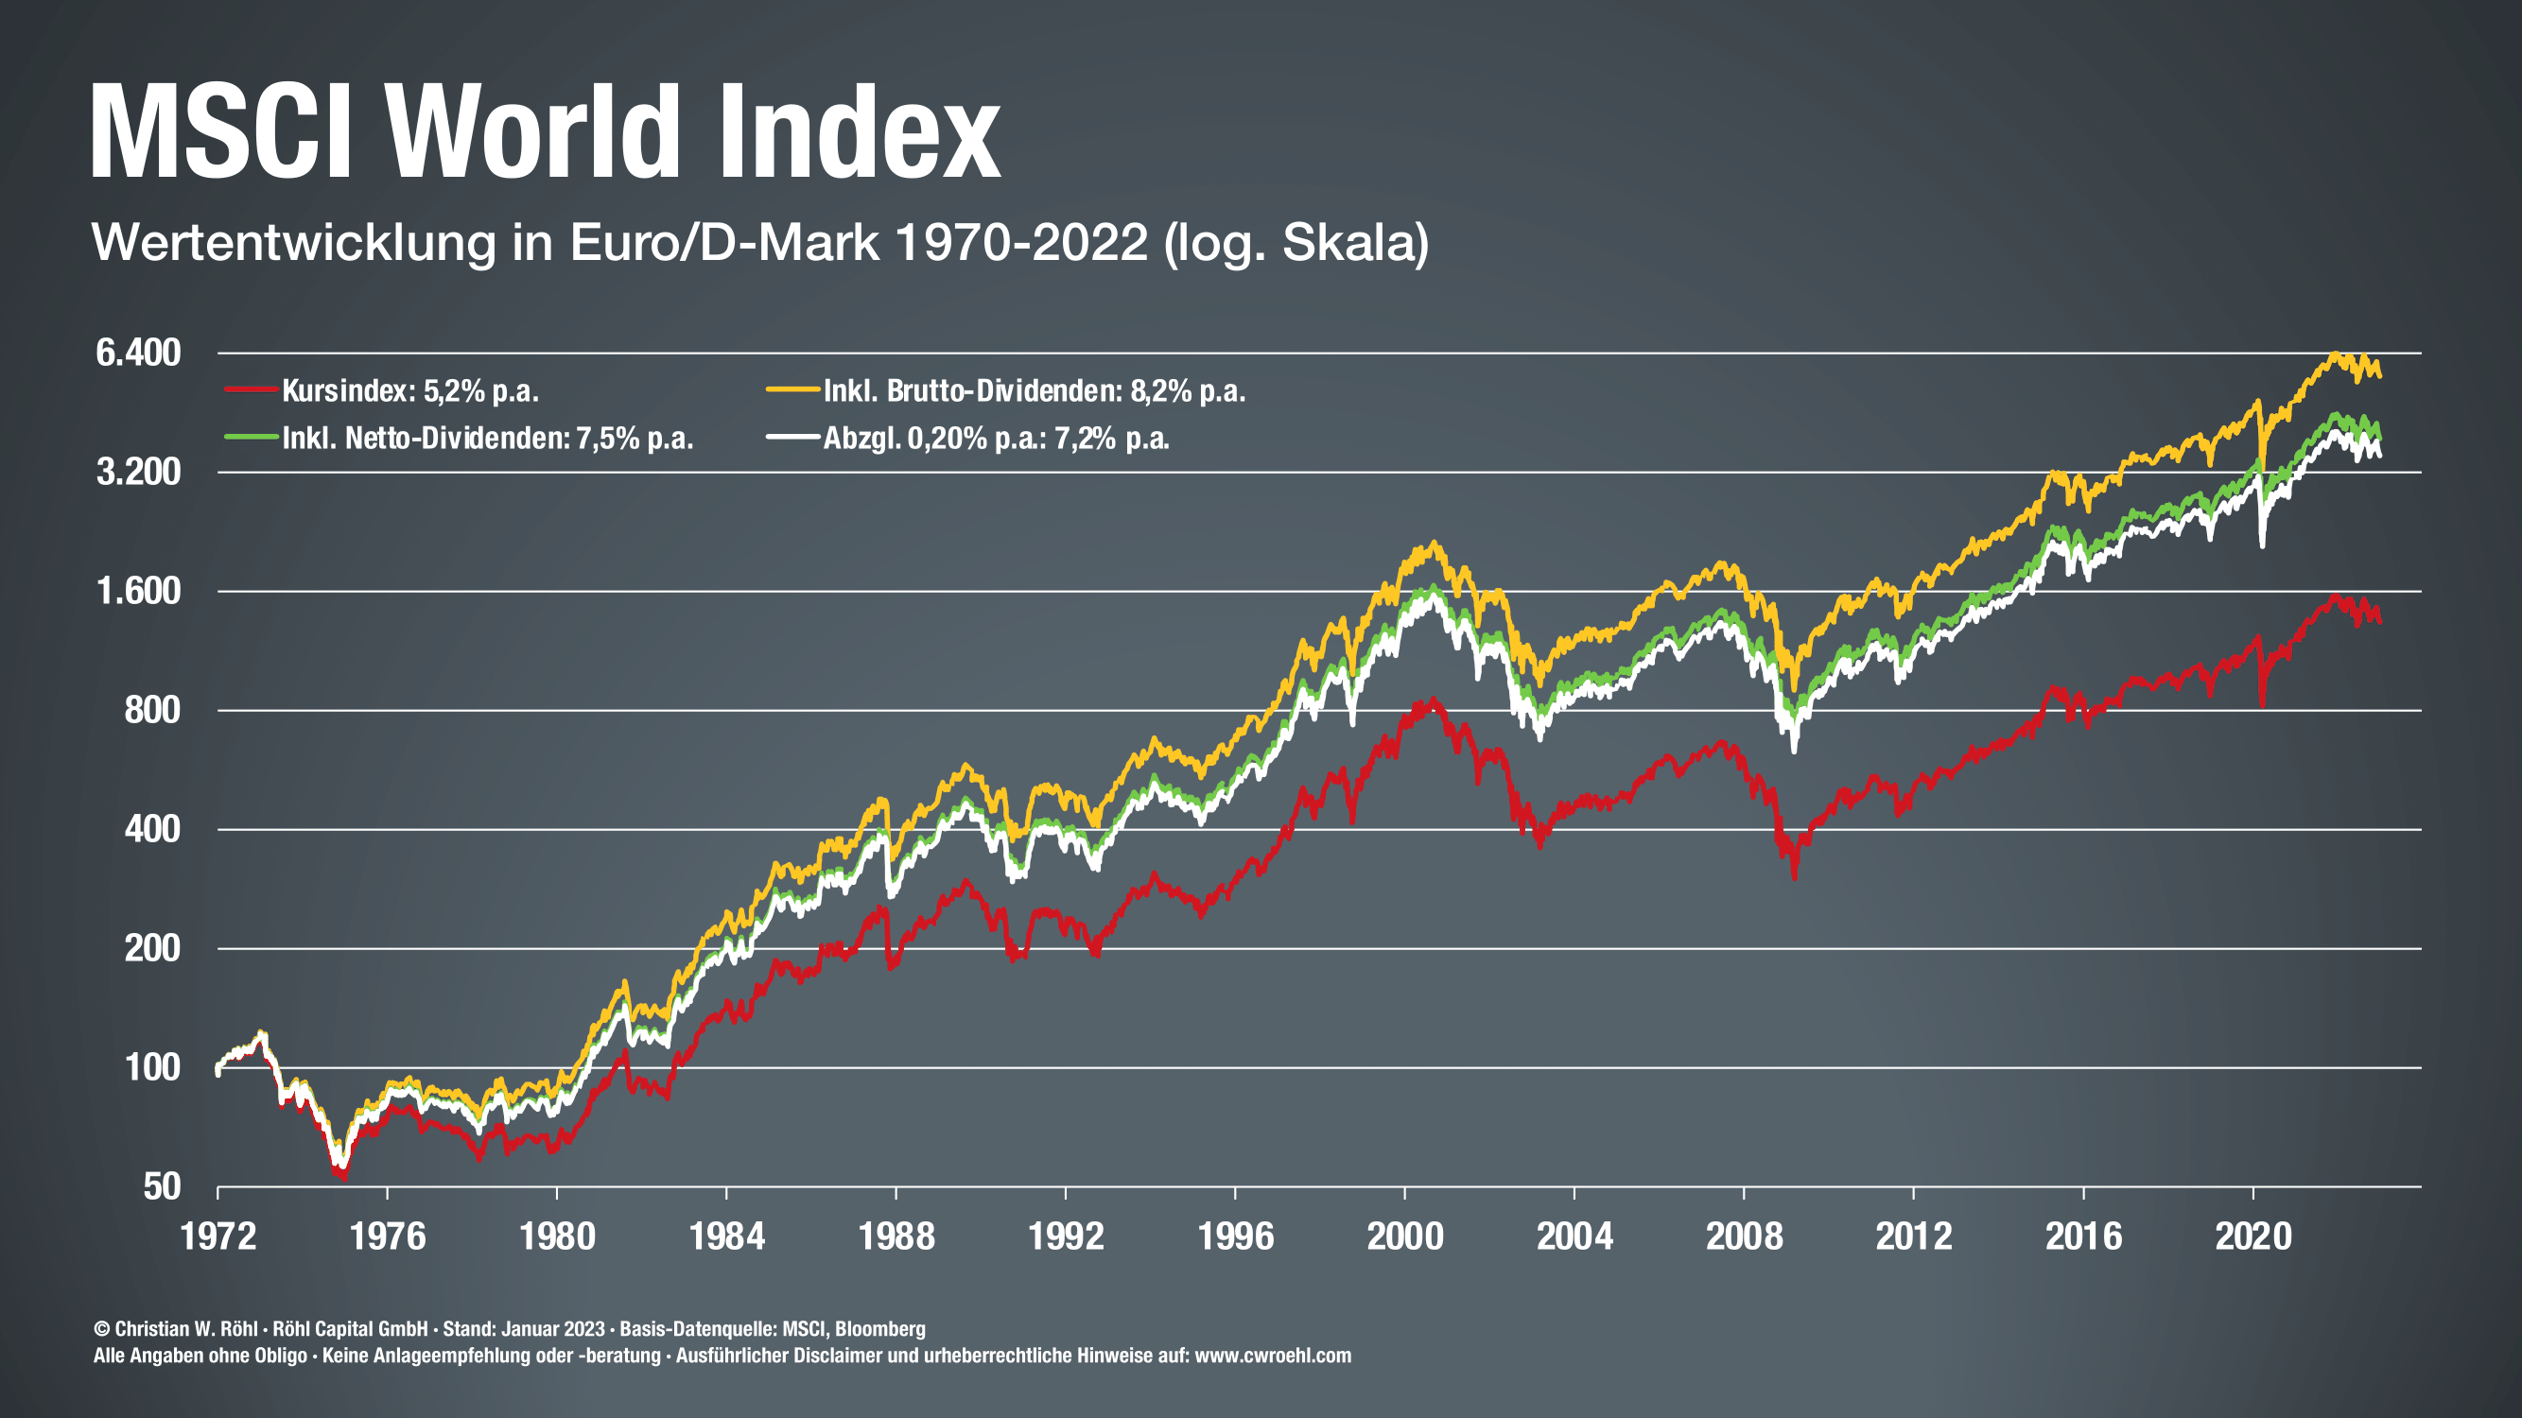Click y-axis label '6.400'
Screen dimensions: 2522x1418
pyautogui.click(x=138, y=353)
